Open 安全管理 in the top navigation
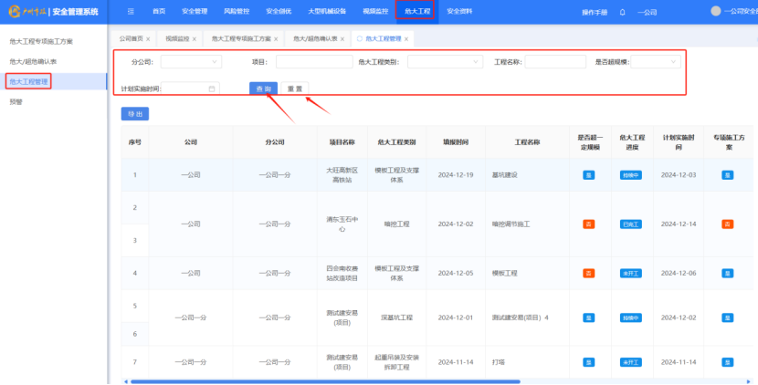This screenshot has width=758, height=385. (194, 11)
